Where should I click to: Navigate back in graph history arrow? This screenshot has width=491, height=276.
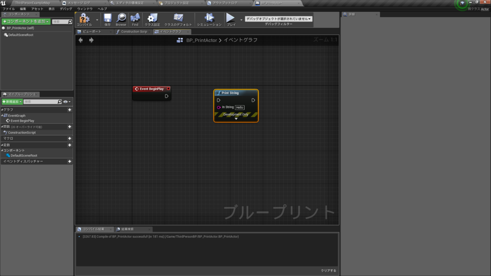click(x=81, y=40)
